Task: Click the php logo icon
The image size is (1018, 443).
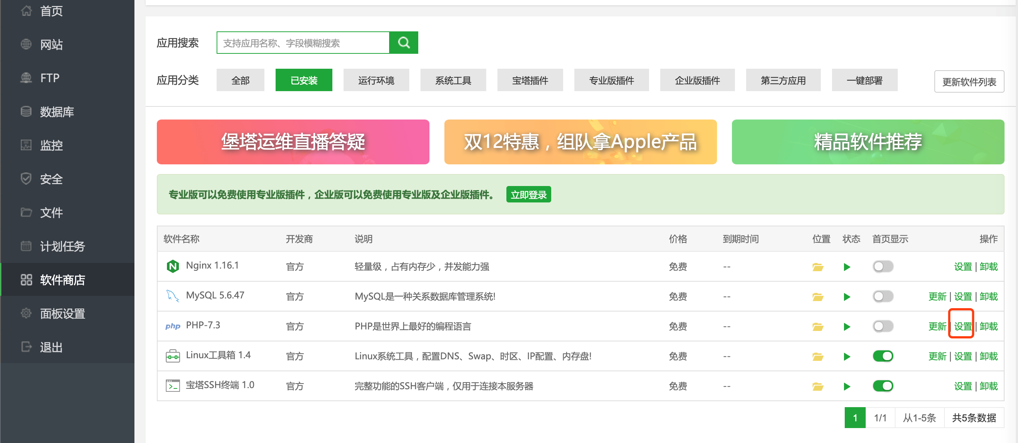Action: coord(173,326)
